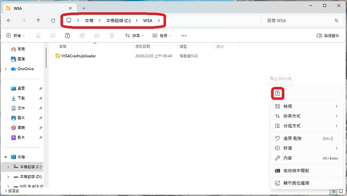Viewport: 347px width, 196px height.
Task: Click the Delete trash icon
Action: click(112, 35)
